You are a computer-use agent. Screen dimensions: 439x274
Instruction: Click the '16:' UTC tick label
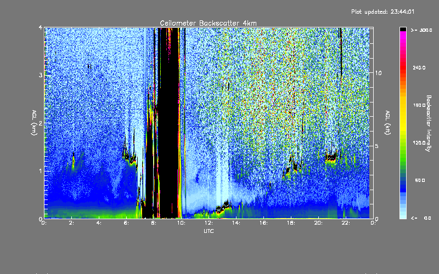[x=263, y=223]
